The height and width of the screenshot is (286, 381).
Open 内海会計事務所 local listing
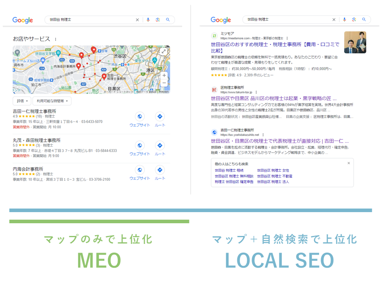click(28, 169)
